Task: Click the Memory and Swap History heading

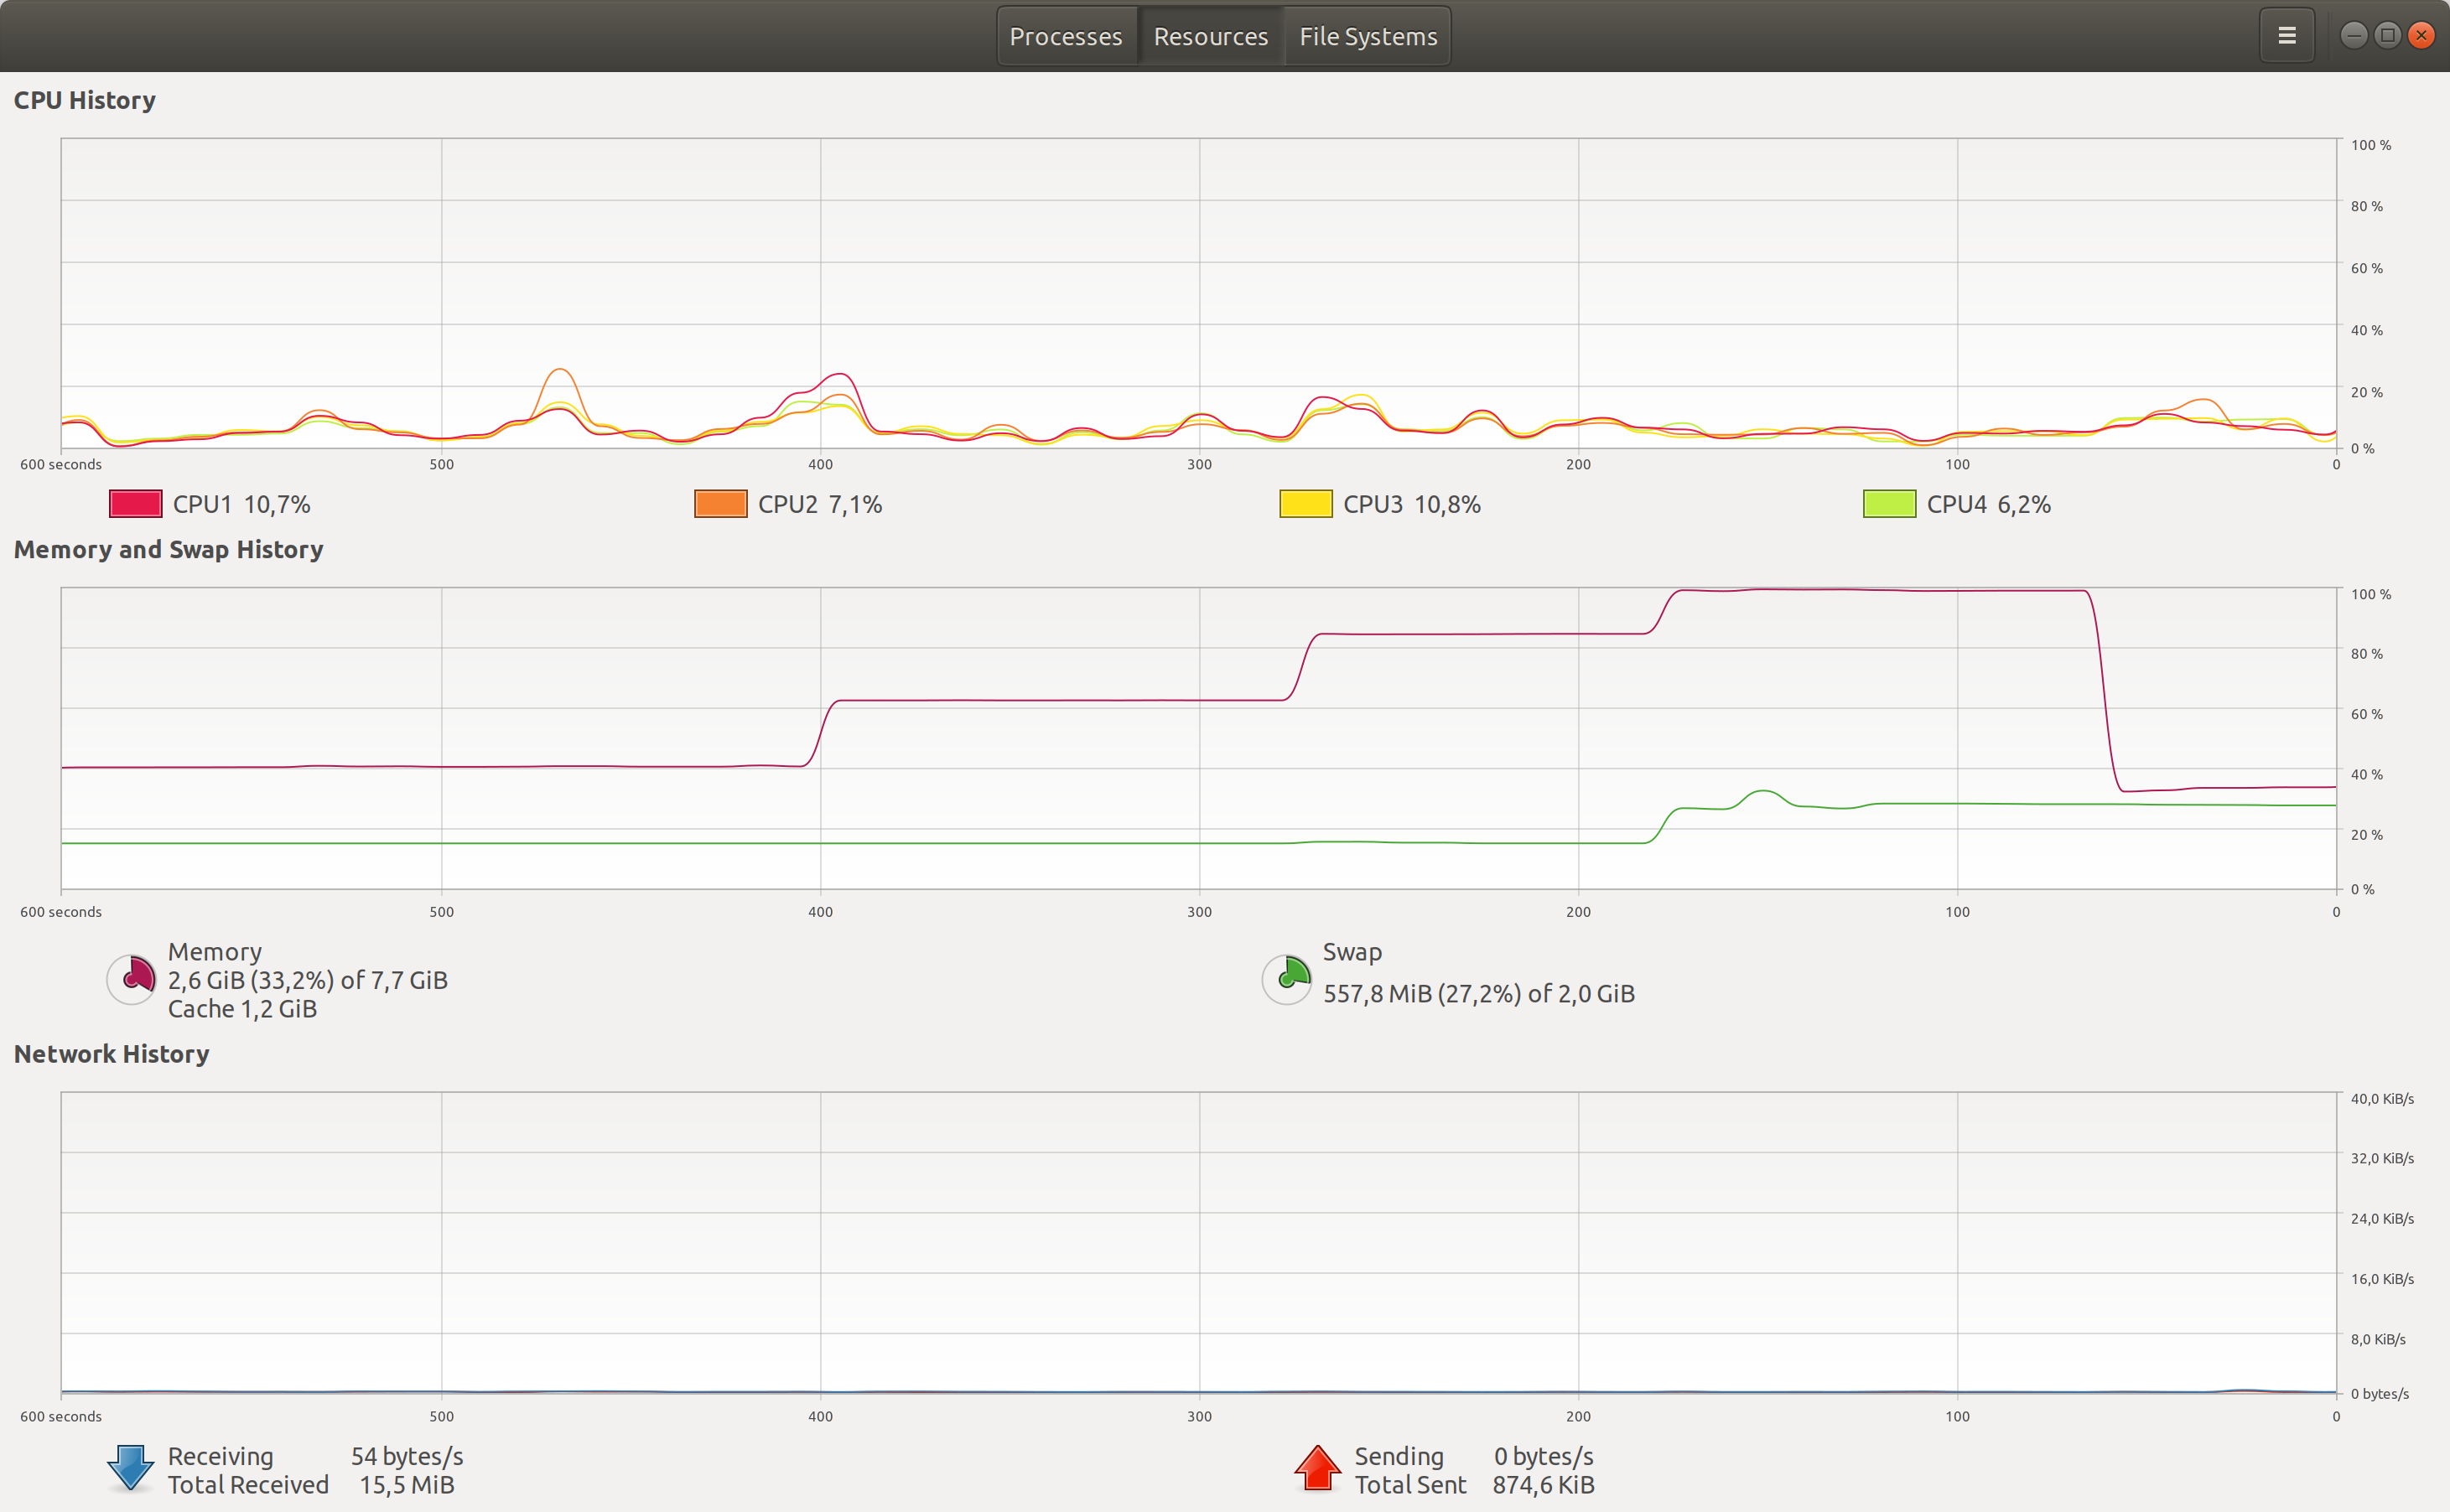Action: pos(168,550)
